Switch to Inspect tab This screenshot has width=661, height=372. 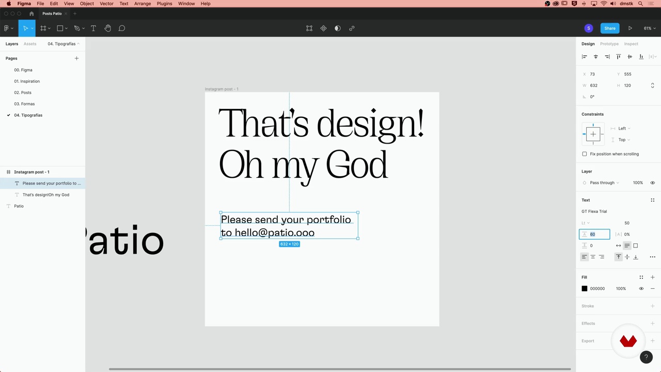point(631,44)
